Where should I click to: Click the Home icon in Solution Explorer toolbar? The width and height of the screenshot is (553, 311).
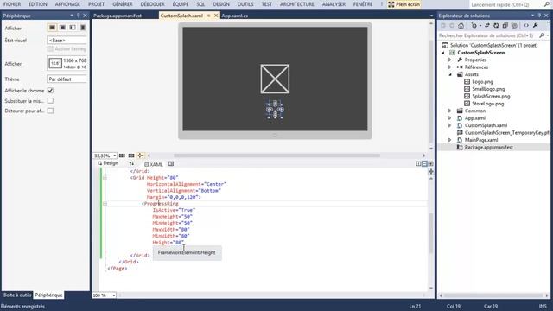[461, 26]
